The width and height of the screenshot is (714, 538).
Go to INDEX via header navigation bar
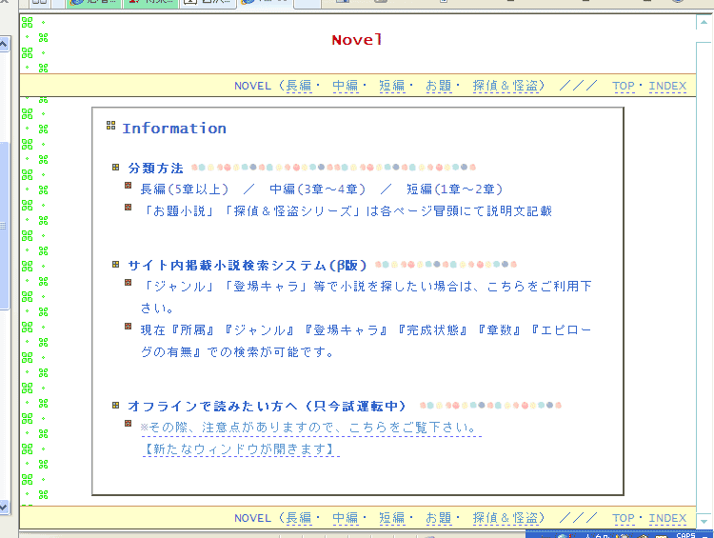[667, 86]
